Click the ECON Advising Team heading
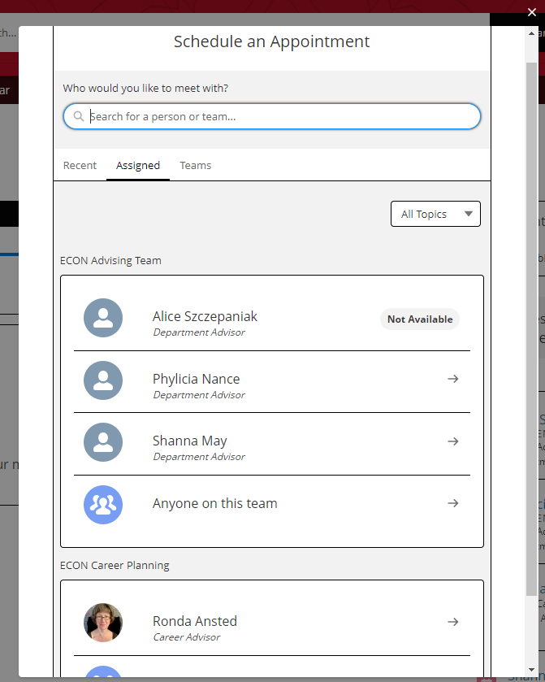Image resolution: width=545 pixels, height=682 pixels. (x=110, y=261)
